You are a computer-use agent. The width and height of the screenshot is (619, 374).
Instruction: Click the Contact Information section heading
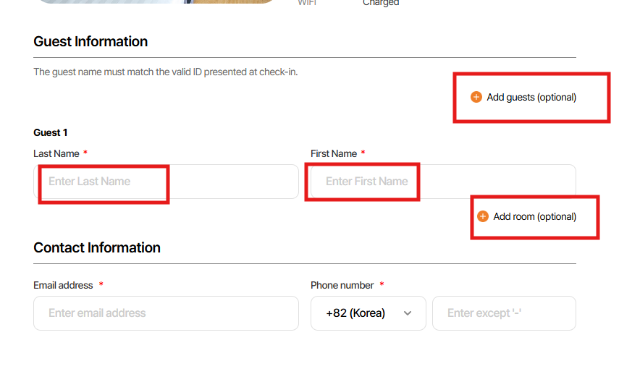pos(97,247)
